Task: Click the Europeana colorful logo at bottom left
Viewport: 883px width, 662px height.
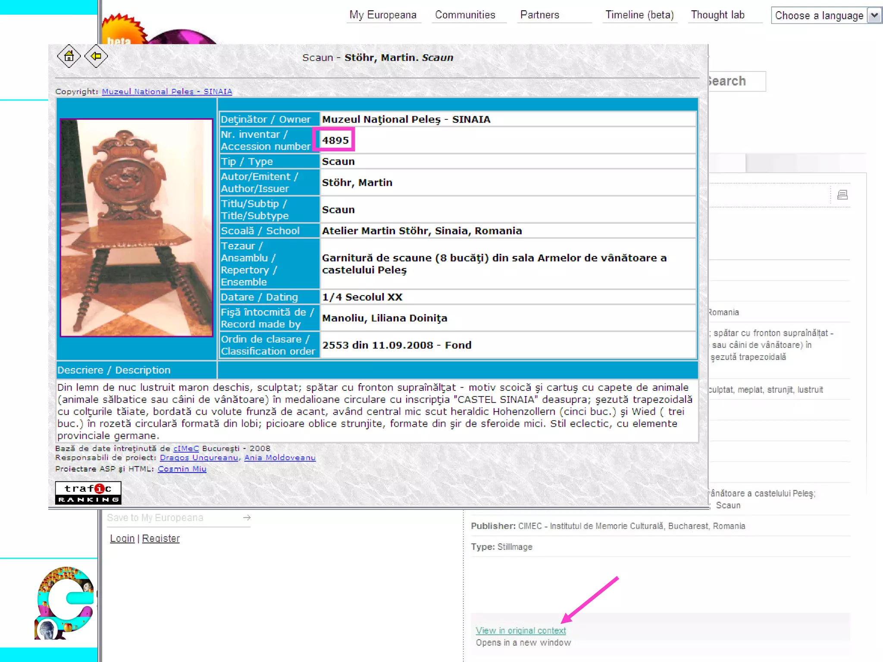Action: tap(66, 603)
